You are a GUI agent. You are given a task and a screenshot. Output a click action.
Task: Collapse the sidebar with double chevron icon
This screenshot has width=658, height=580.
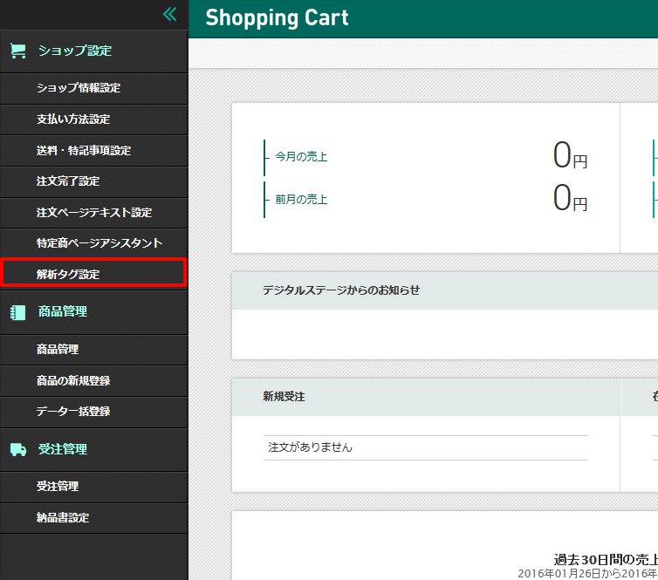click(x=170, y=14)
